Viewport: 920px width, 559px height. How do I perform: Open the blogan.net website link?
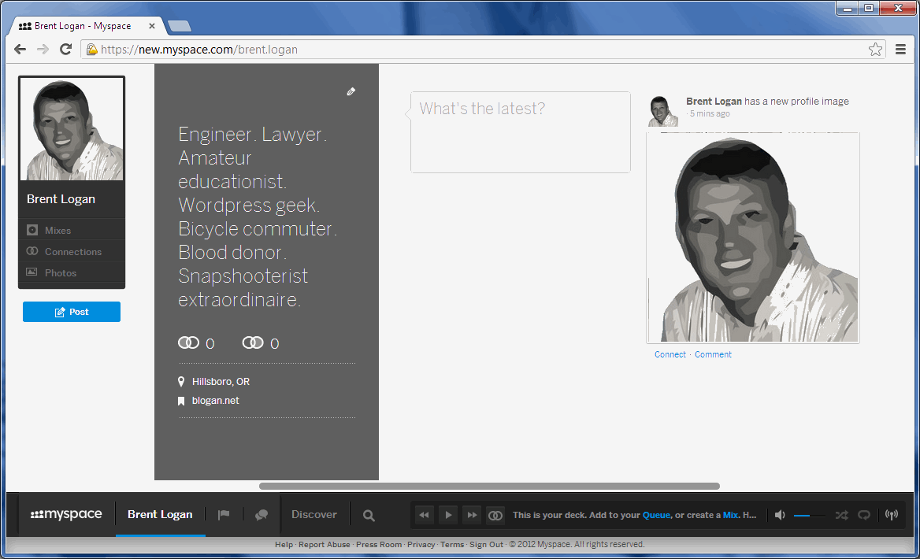click(215, 401)
